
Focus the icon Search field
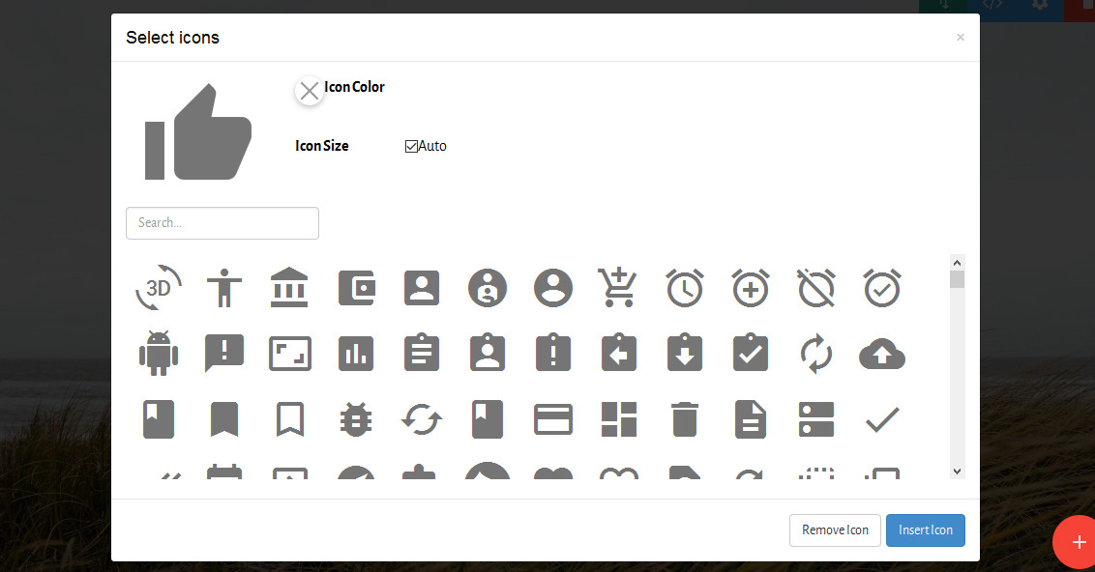222,223
